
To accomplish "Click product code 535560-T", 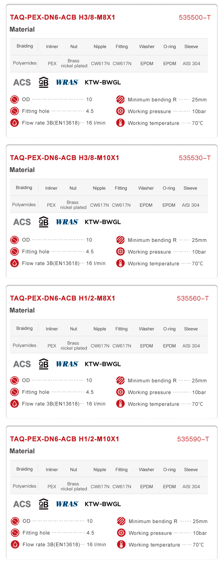I will click(193, 299).
